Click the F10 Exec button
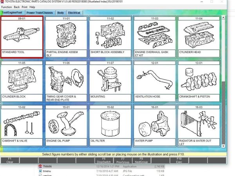Viewport: 235px width, 176px height. [179, 160]
